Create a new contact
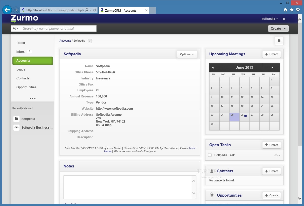304x206 pixels. [271, 171]
